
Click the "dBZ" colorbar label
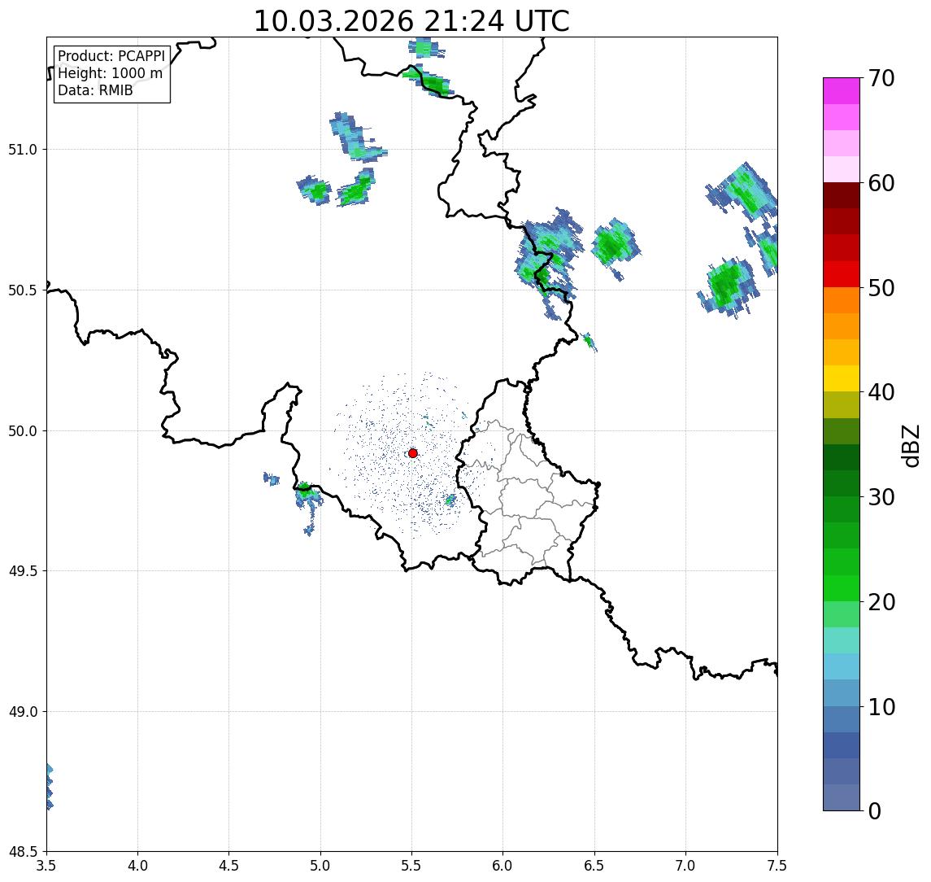coord(910,446)
